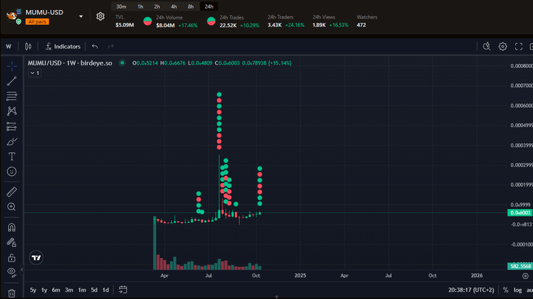This screenshot has height=299, width=533.
Task: Toggle stay in drawing mode
Action: (11, 242)
